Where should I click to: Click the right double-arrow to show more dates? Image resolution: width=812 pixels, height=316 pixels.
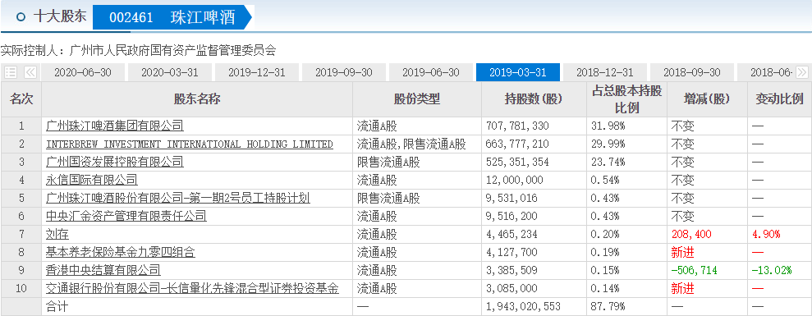click(801, 72)
